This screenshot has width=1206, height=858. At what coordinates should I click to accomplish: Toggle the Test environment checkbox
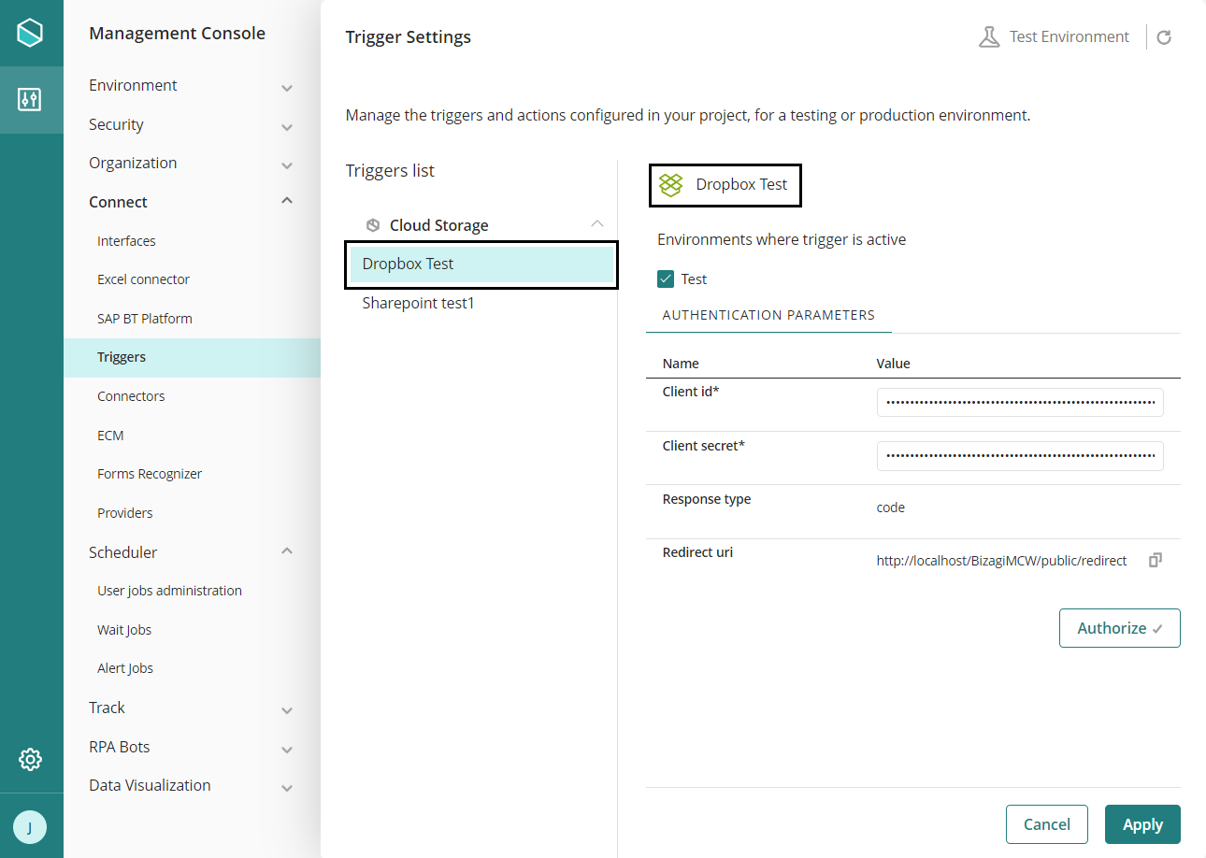point(666,279)
